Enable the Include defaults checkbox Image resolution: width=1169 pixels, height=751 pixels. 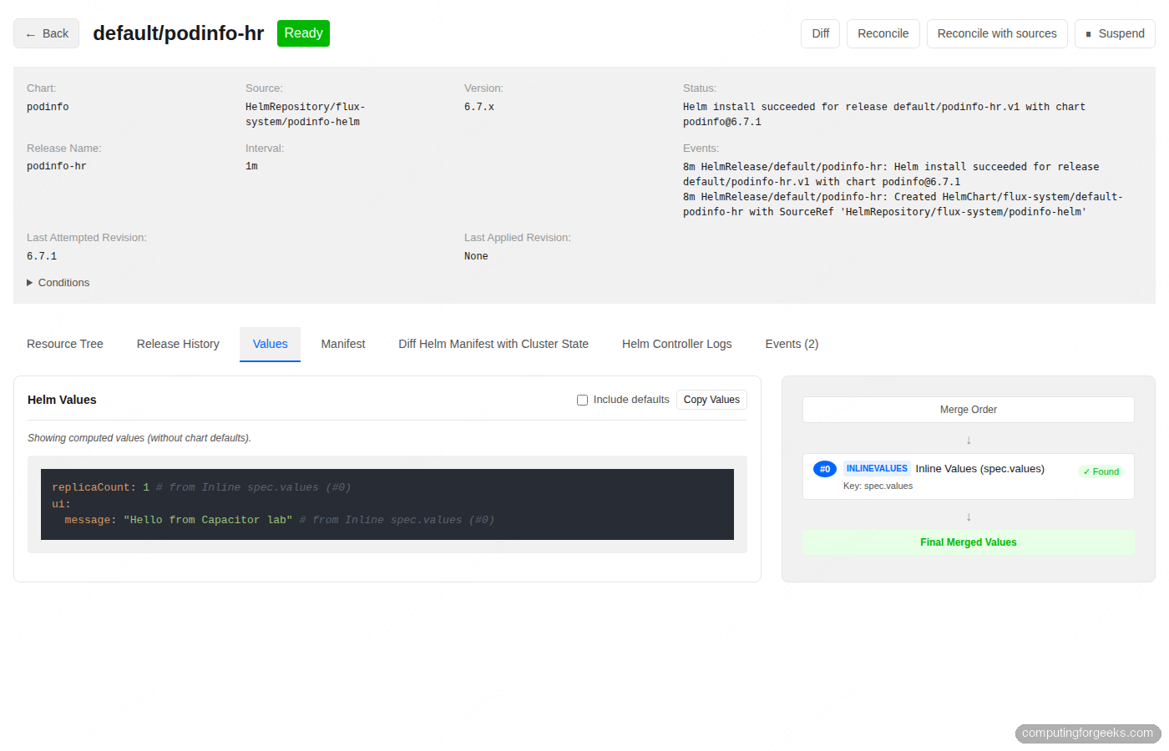(x=582, y=400)
